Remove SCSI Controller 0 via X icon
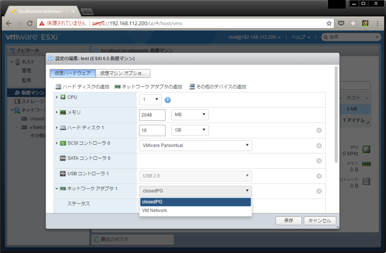The width and height of the screenshot is (386, 253). point(319,146)
